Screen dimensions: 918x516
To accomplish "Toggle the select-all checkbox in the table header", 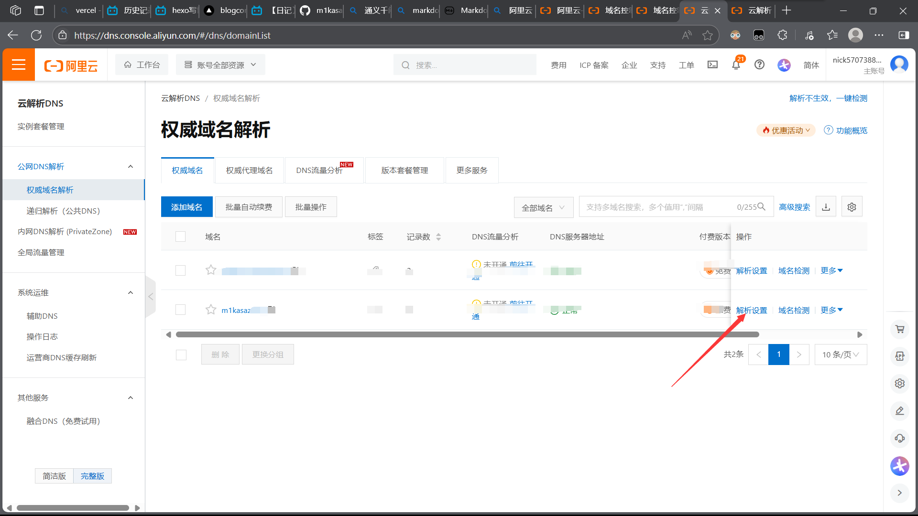I will click(180, 236).
